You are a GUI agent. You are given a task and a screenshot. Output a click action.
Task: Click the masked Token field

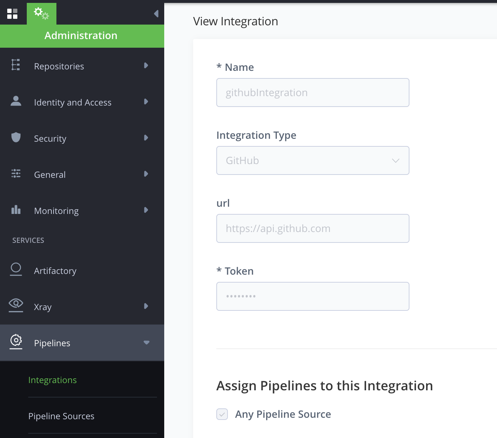313,296
